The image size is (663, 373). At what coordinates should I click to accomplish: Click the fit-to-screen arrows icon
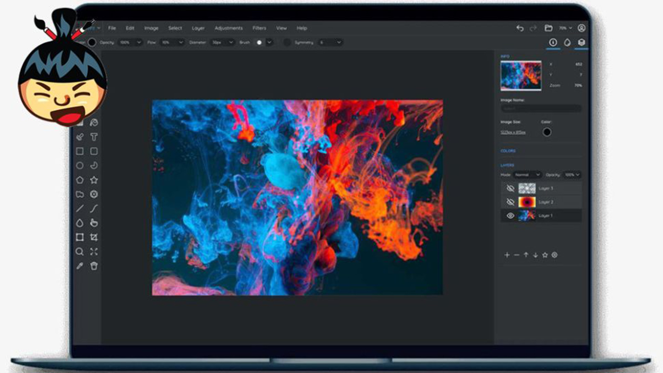click(94, 252)
